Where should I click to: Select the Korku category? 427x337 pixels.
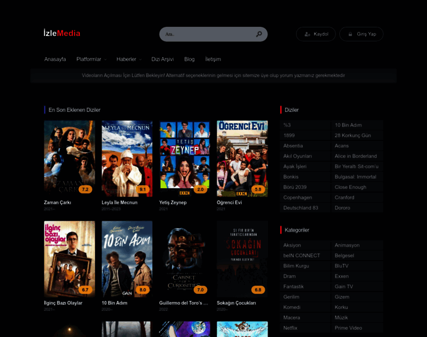(357, 307)
